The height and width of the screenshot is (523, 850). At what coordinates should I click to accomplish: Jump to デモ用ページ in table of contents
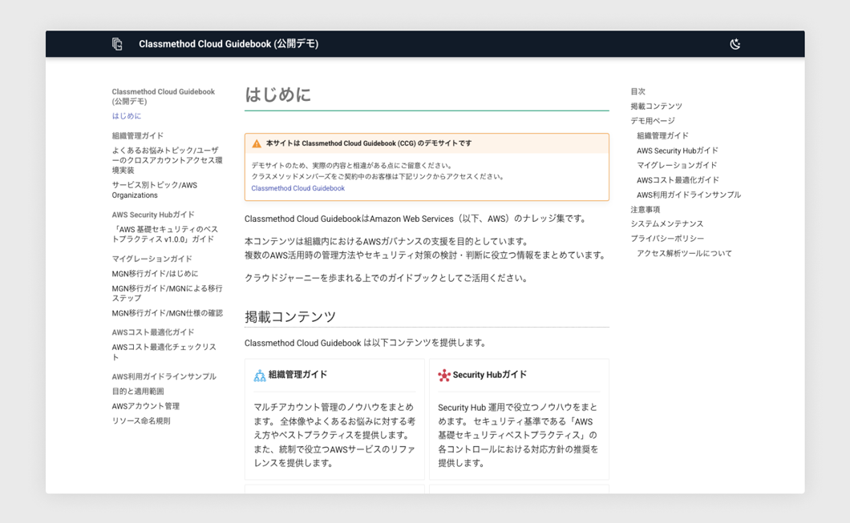click(x=653, y=121)
